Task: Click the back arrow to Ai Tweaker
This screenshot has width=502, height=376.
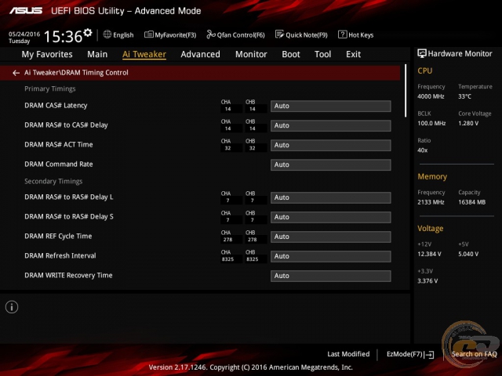Action: (x=16, y=73)
